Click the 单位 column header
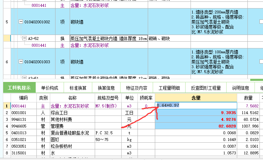263x160 pixels. click(x=129, y=98)
